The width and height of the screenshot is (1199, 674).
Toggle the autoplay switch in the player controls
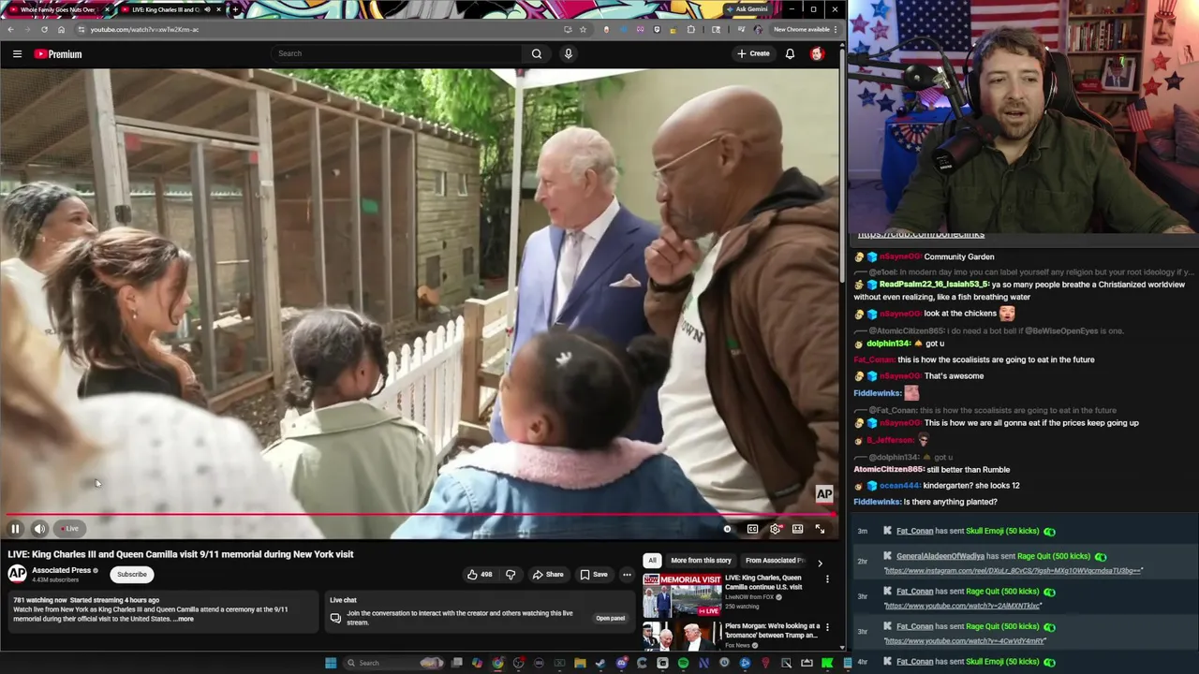727,529
